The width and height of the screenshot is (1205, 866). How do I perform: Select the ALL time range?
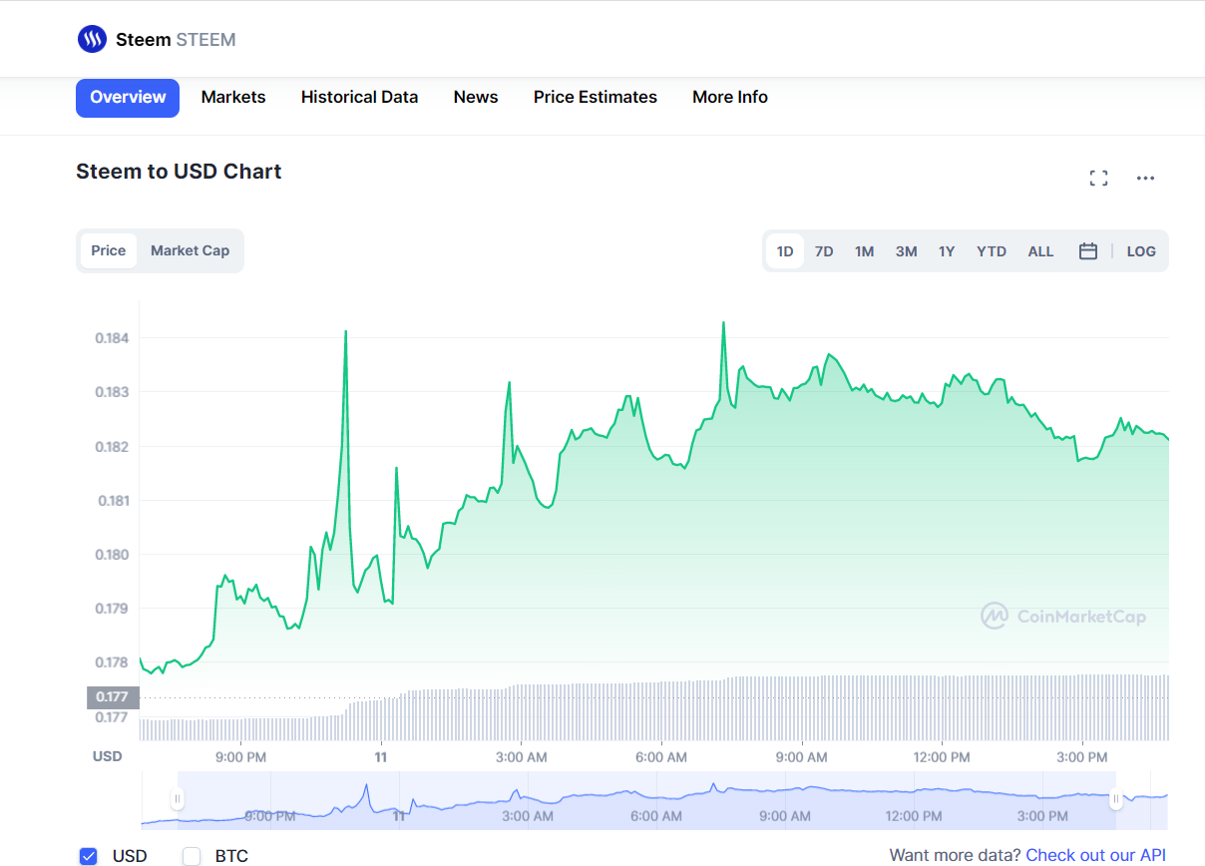[x=1040, y=251]
